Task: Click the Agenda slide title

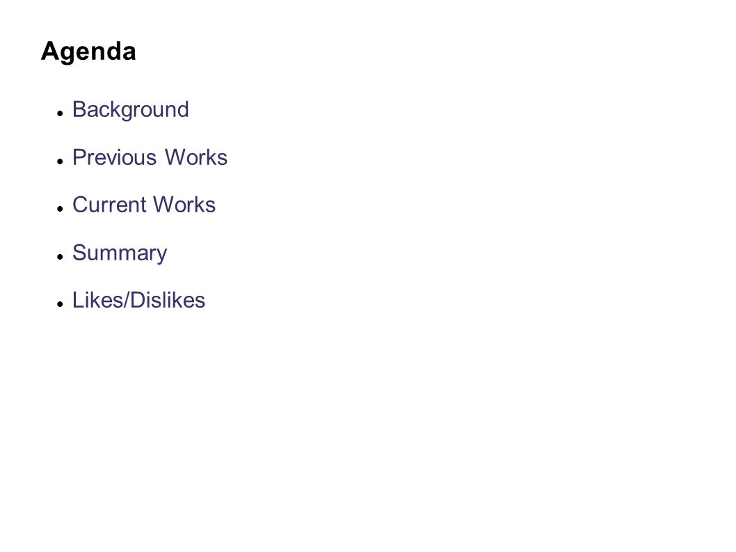Action: (88, 52)
